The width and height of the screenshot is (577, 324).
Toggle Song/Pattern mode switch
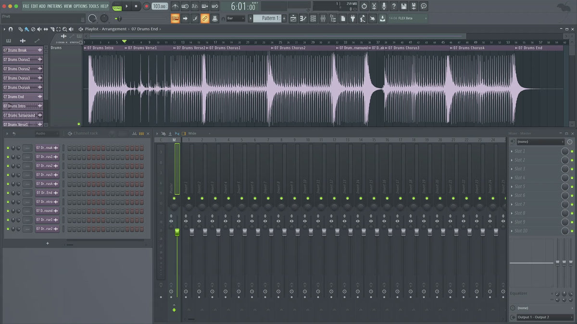click(x=117, y=6)
